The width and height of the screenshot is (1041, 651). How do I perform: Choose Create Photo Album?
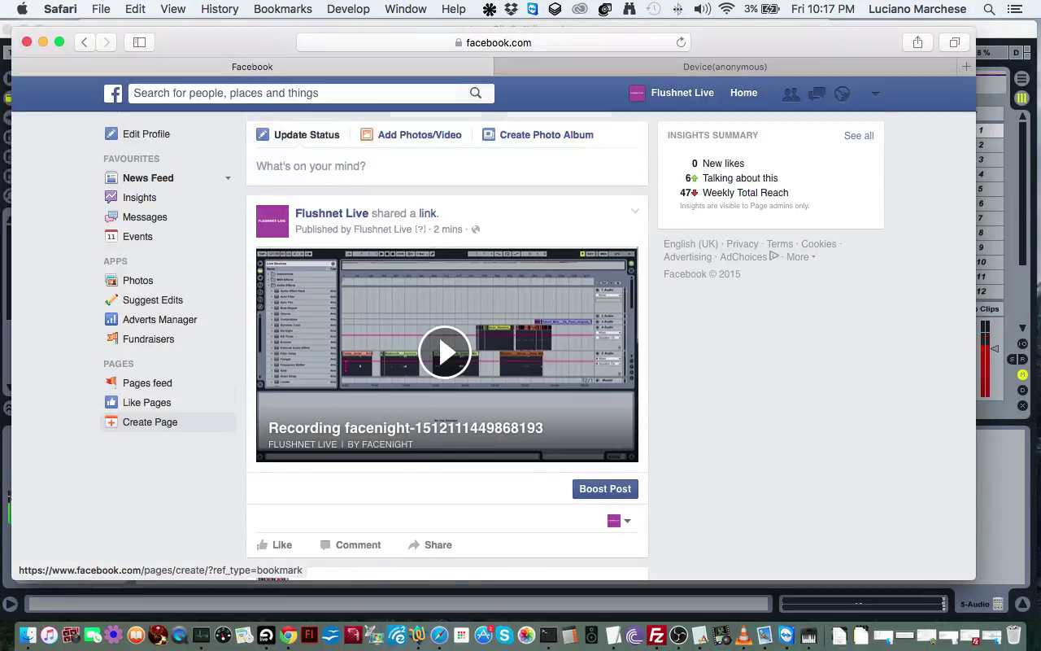(538, 135)
